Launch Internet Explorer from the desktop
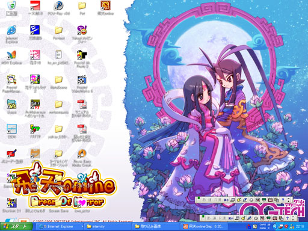This screenshot has width=308, height=231. coord(11,30)
